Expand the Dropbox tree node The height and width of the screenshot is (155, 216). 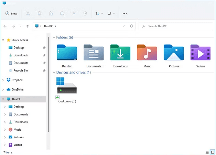tap(3, 80)
